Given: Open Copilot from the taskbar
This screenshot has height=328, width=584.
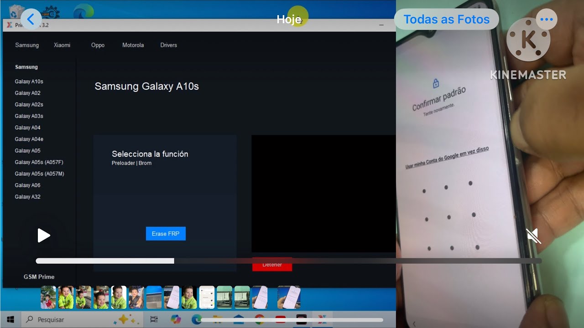Looking at the screenshot, I should [x=176, y=319].
